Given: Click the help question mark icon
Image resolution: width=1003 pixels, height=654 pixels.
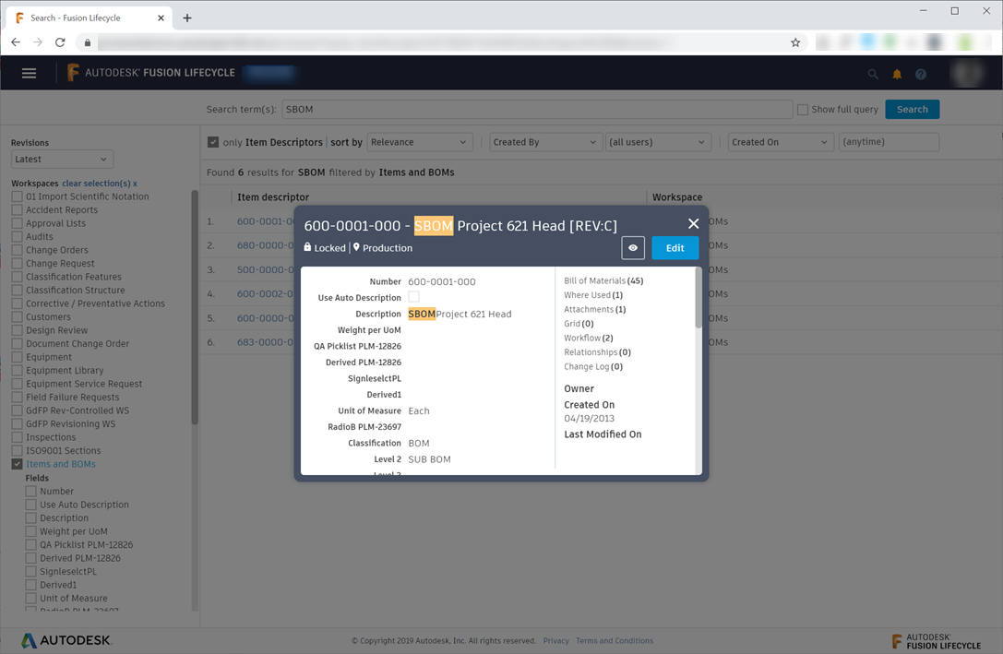Looking at the screenshot, I should click(920, 73).
